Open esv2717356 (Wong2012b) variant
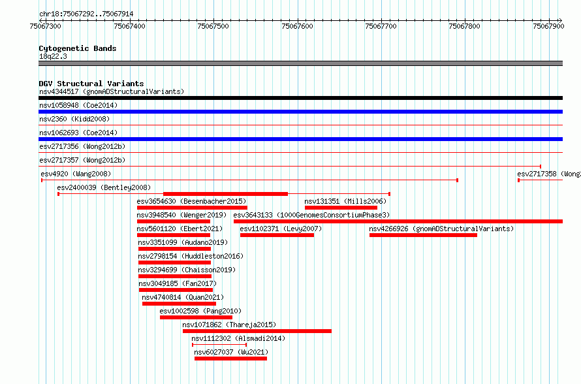Viewport: 581px width, 384px height. click(x=82, y=146)
